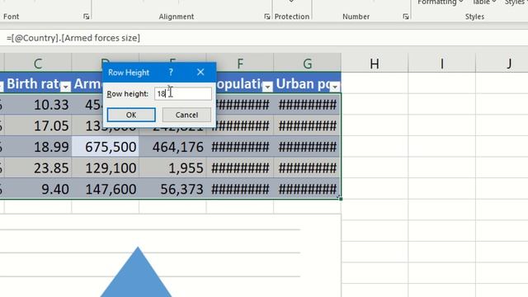Image resolution: width=528 pixels, height=297 pixels.
Task: Click the Birth rate cell 18.99
Action: pos(38,147)
